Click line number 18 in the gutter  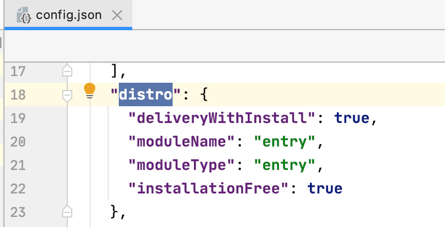coord(18,94)
